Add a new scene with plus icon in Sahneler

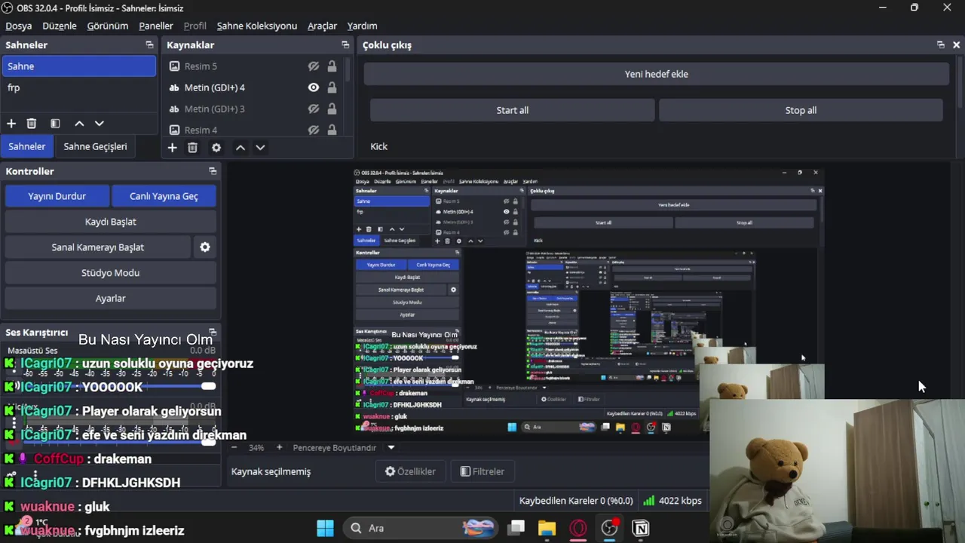[x=11, y=124]
